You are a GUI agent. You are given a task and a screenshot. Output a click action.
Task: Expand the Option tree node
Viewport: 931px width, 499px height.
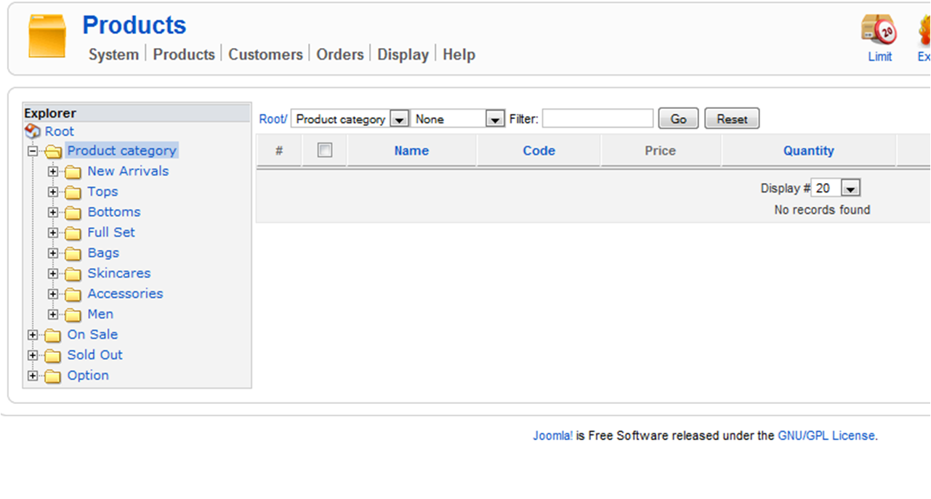point(33,376)
